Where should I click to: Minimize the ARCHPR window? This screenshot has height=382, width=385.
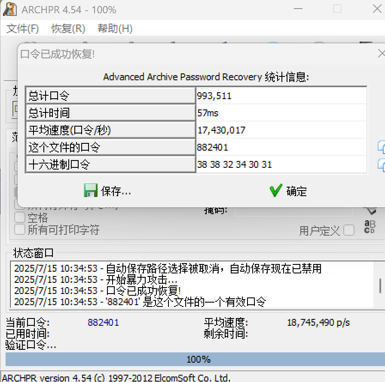[298, 9]
